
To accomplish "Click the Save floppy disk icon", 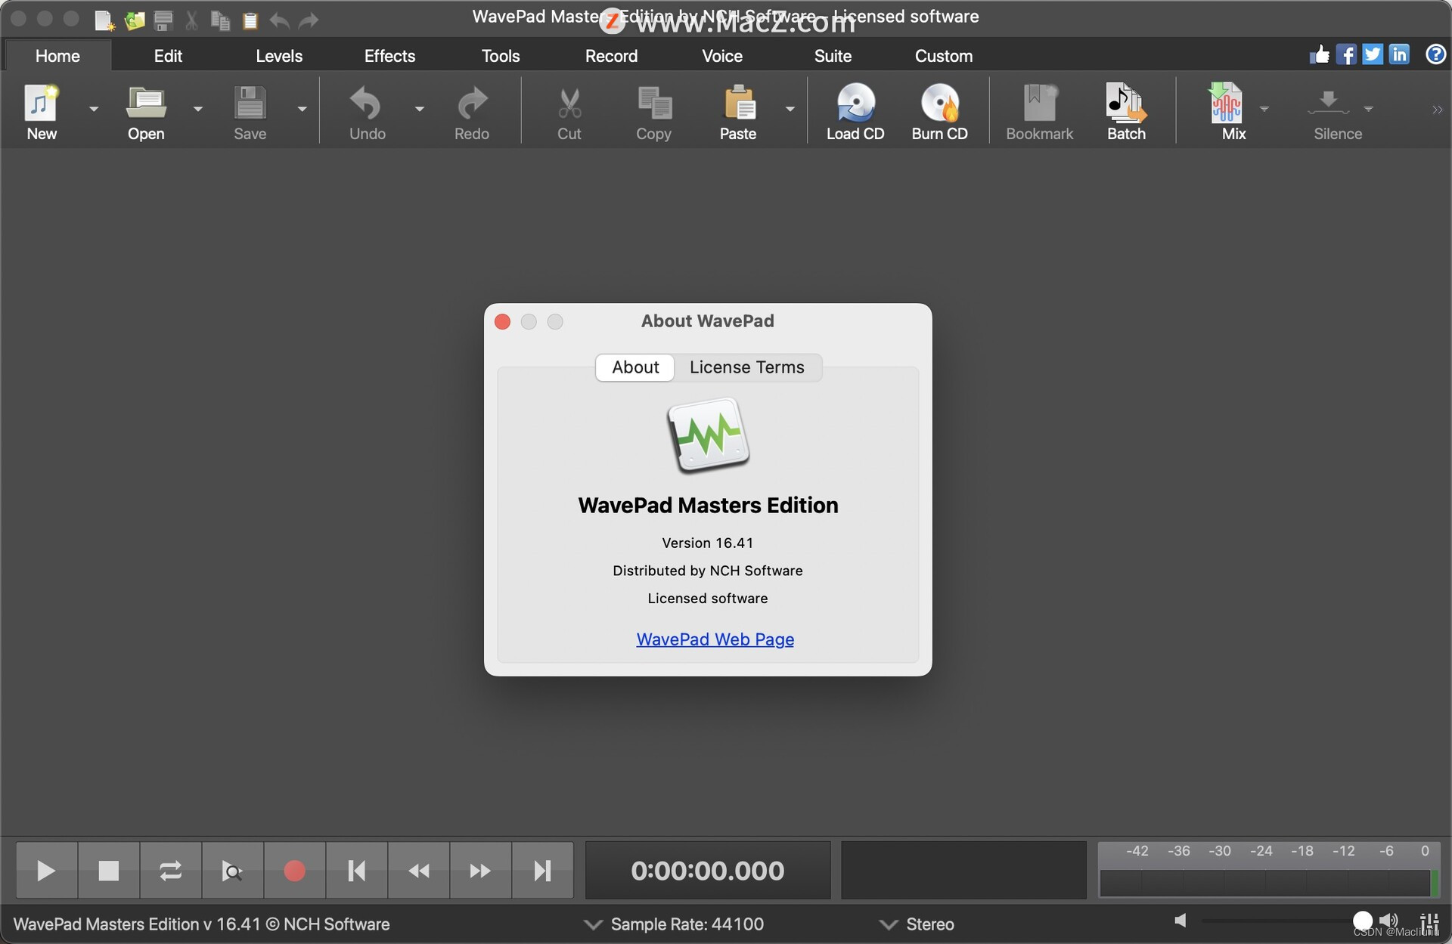I will click(250, 103).
